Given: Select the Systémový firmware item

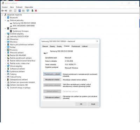Looking at the screenshot, I should click(x=21, y=31).
